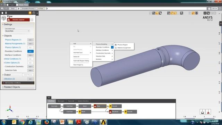Screen dimensions: 222x125
Task: Collapse the left panel with the small arrow
Action: pyautogui.click(x=37, y=13)
